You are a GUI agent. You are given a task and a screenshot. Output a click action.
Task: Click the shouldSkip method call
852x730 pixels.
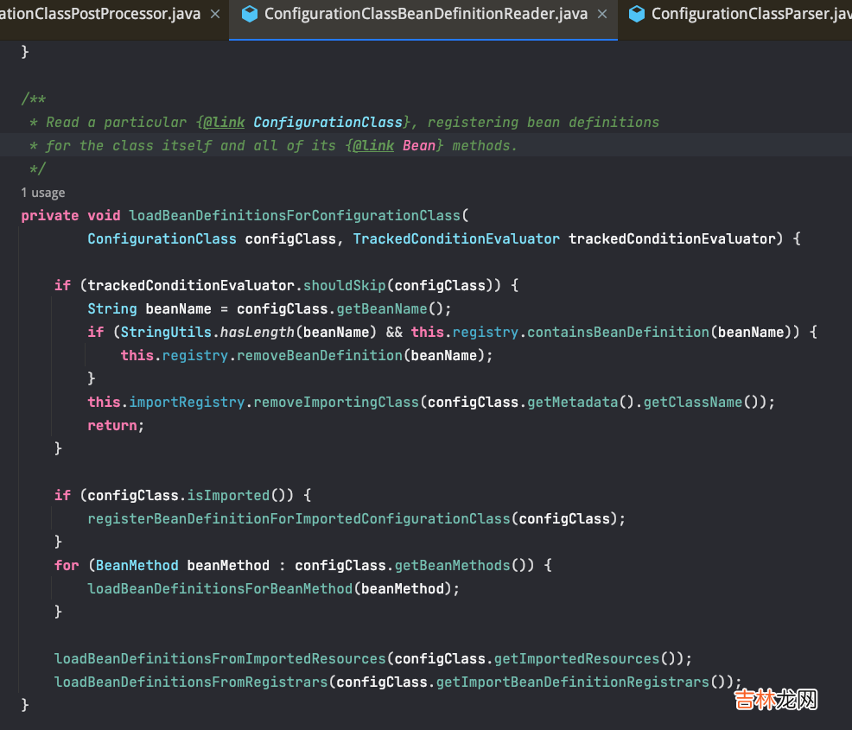coord(344,285)
